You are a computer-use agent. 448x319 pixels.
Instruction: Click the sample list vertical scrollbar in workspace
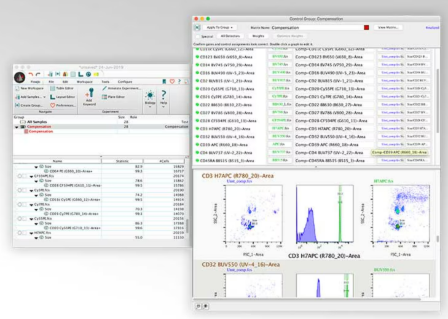pos(187,226)
